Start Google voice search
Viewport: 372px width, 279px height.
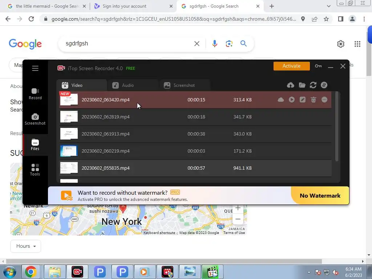(214, 44)
